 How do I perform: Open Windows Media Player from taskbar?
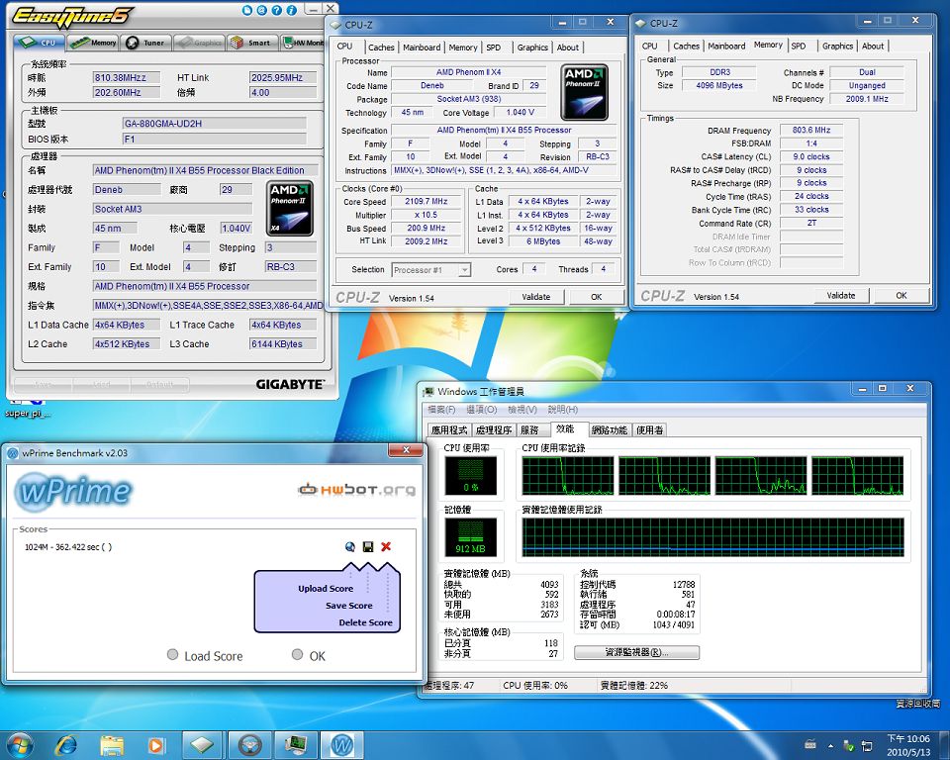(155, 745)
